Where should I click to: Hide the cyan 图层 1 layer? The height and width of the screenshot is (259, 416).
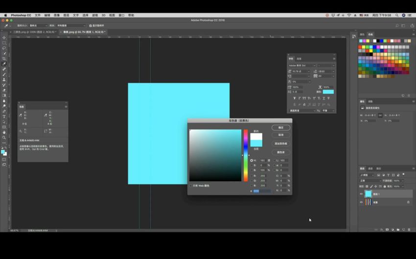(361, 194)
